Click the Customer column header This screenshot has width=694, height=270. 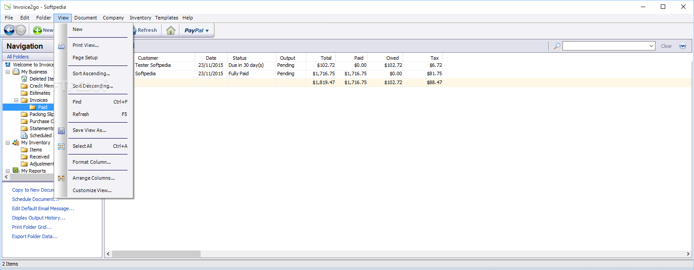click(148, 58)
